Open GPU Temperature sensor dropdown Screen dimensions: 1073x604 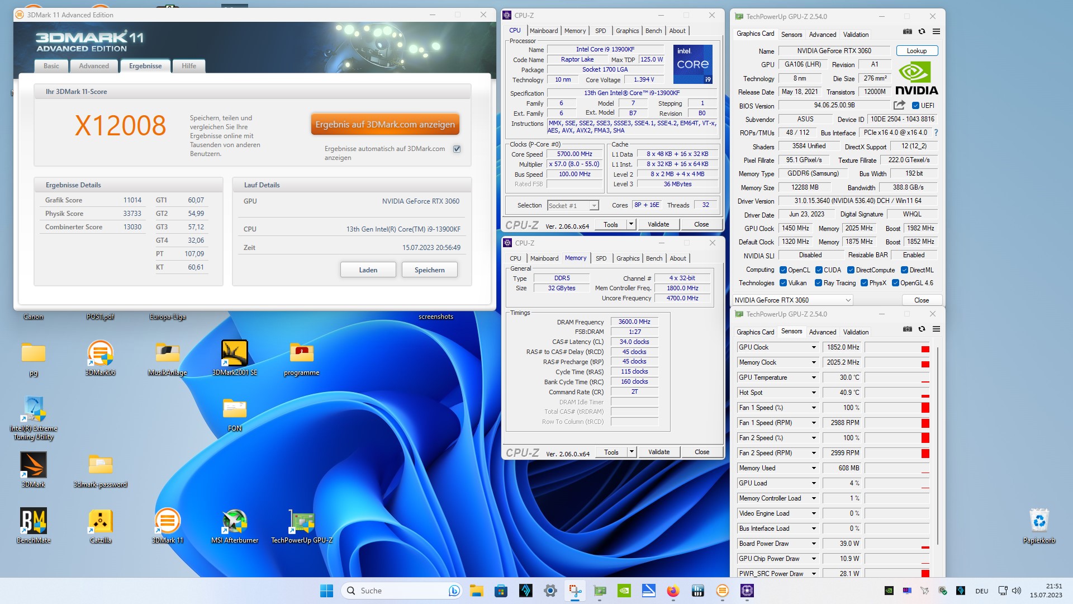[814, 377]
